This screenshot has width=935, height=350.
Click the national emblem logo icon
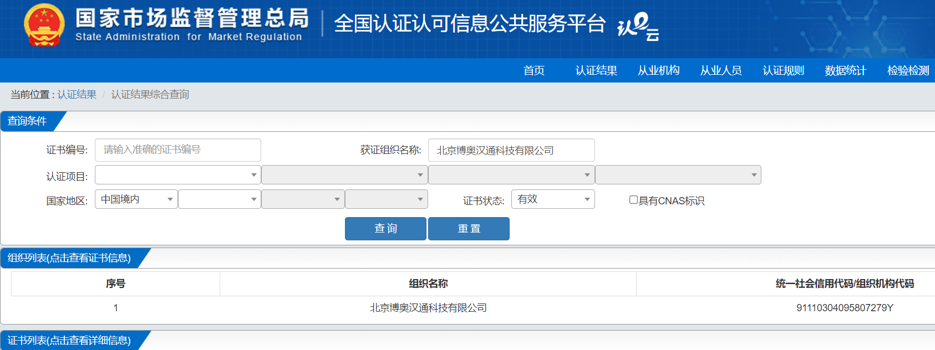(x=44, y=25)
